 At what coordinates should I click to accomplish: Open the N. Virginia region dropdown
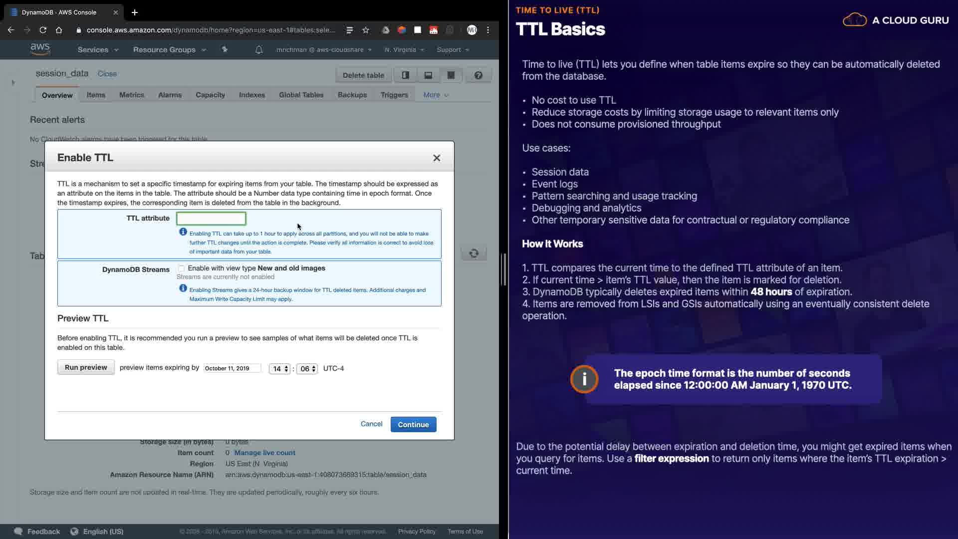404,50
